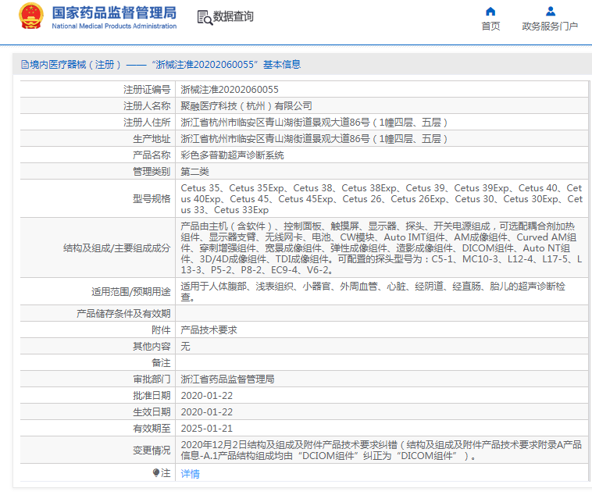Click the 政务服务门户 user icon
The height and width of the screenshot is (495, 592).
551,12
